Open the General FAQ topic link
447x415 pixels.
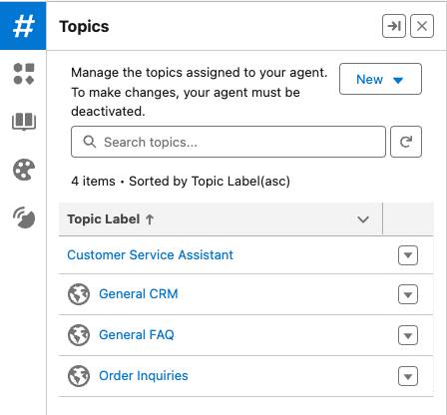click(x=137, y=334)
